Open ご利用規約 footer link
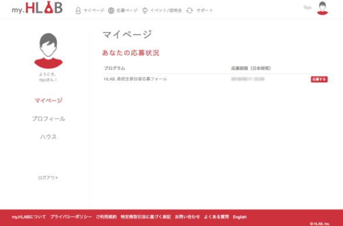Image resolution: width=343 pixels, height=226 pixels. point(106,217)
